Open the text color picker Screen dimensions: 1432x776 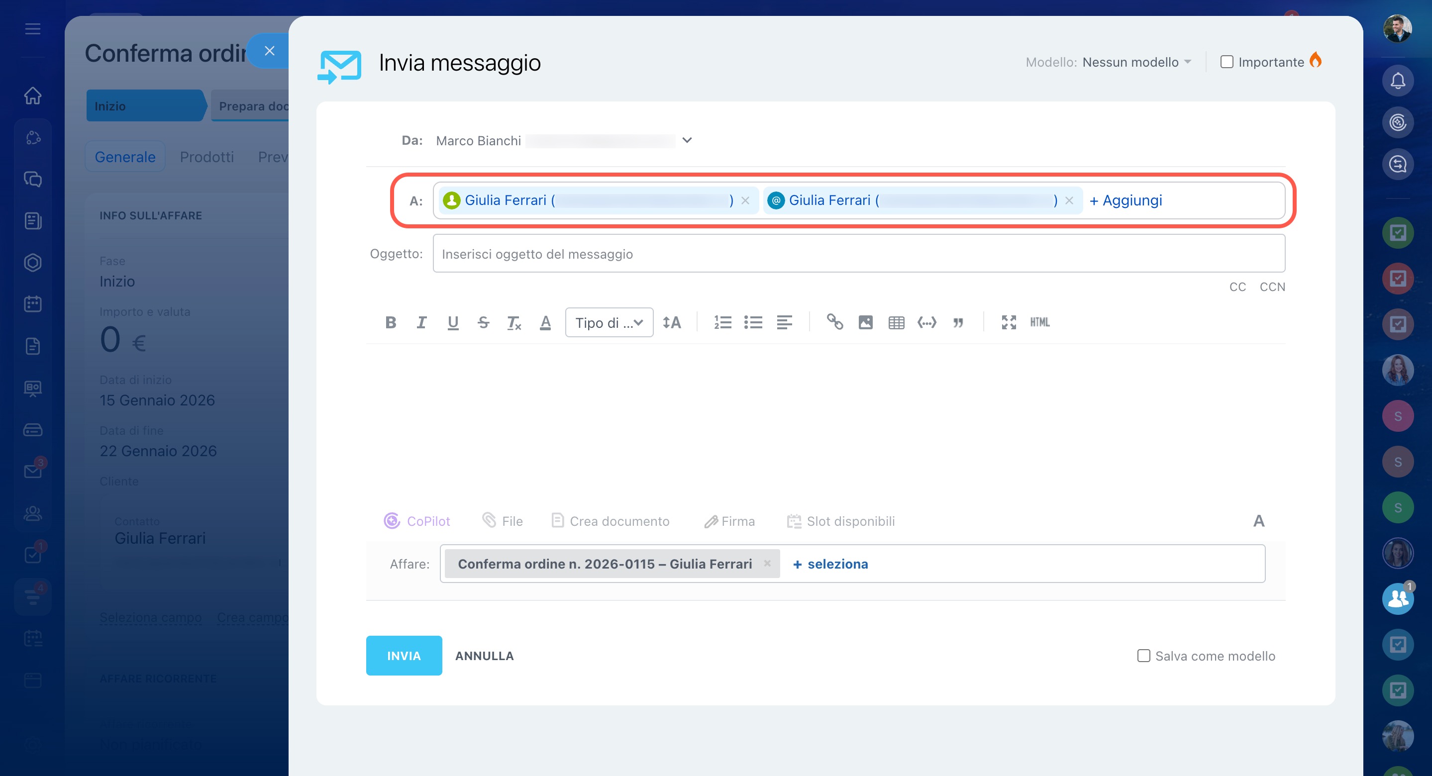(x=545, y=322)
